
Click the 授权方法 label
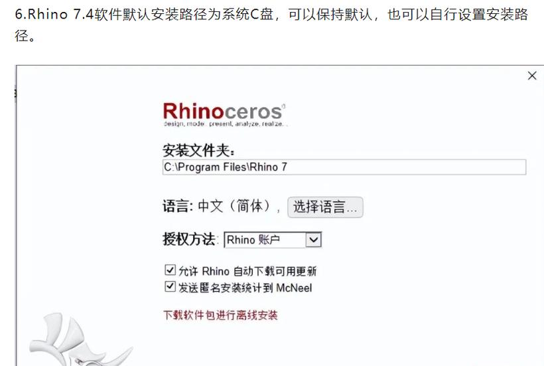coord(190,239)
